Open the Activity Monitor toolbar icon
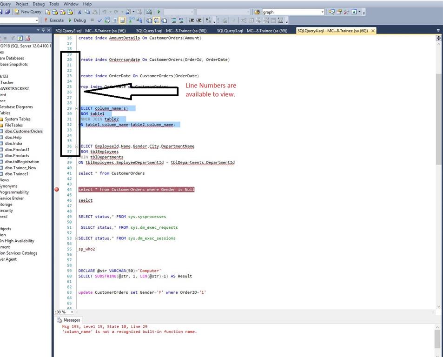This screenshot has width=443, height=357. (x=149, y=12)
